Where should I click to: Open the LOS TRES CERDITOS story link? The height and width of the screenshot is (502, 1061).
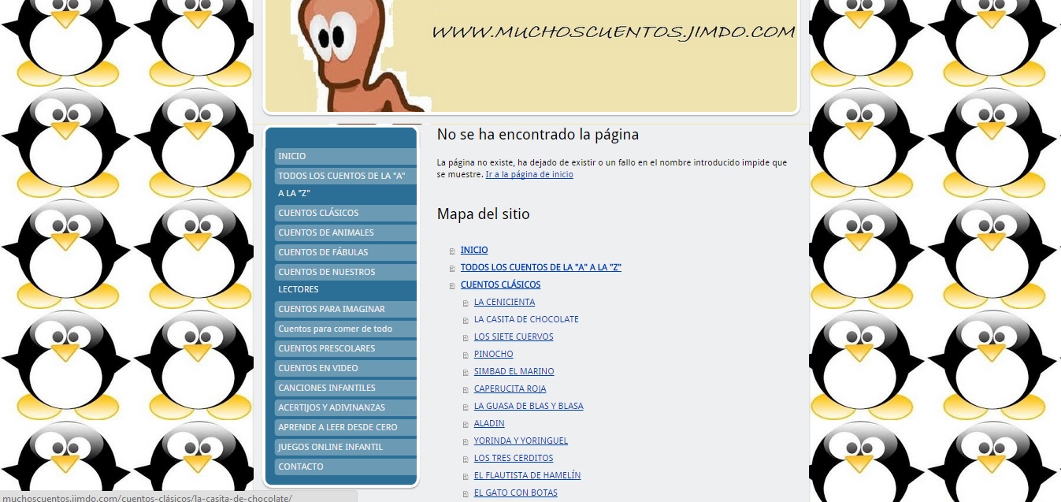click(x=514, y=459)
